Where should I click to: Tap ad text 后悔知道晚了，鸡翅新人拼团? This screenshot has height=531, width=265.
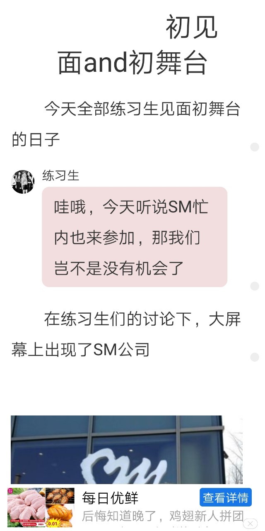click(162, 516)
